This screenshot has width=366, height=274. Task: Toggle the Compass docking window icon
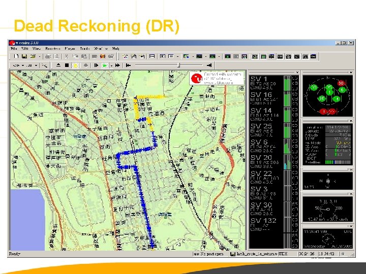tap(289, 56)
